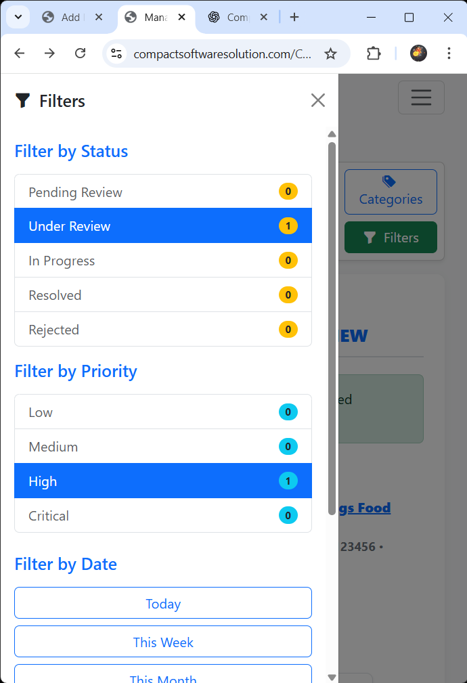The image size is (467, 683).
Task: Open a new browser tab
Action: 294,18
